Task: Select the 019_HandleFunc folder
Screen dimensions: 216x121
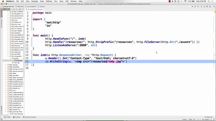Action: tap(14, 103)
